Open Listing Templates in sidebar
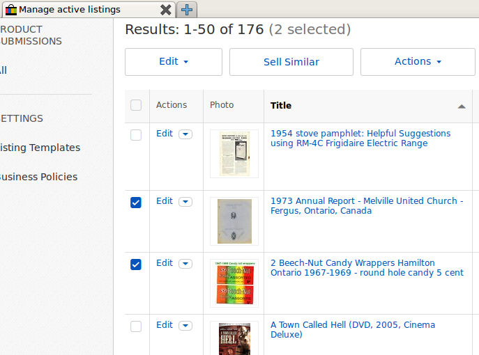 coord(40,148)
